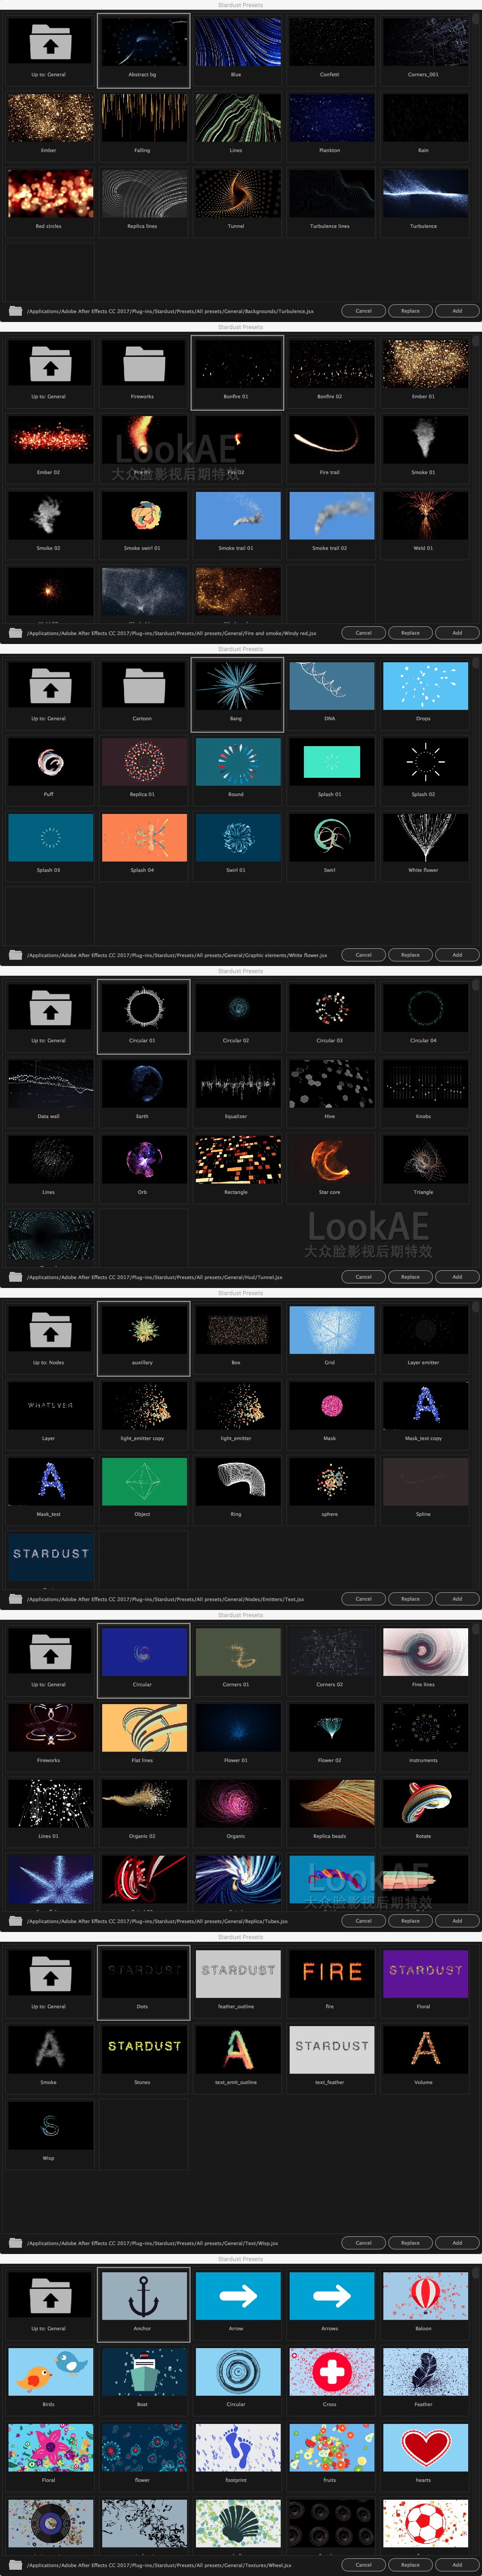Choose the Plankton background preset
Image resolution: width=482 pixels, height=2576 pixels.
click(331, 118)
